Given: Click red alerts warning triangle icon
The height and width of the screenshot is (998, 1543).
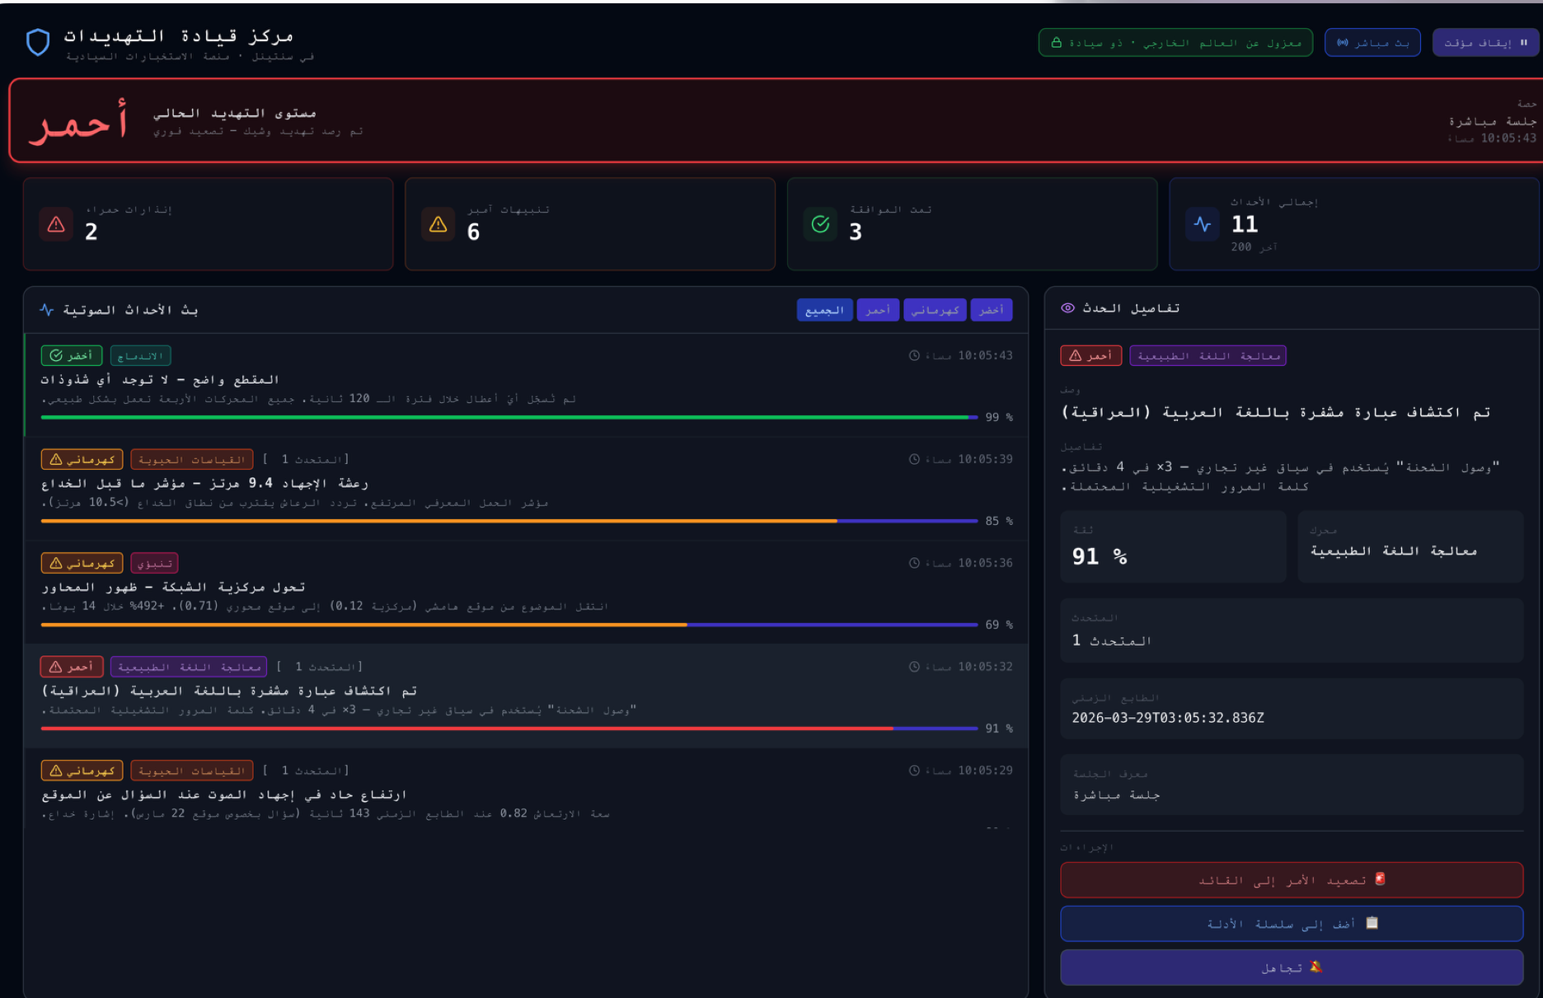Looking at the screenshot, I should 56,224.
